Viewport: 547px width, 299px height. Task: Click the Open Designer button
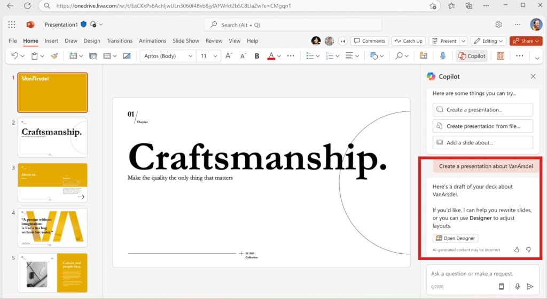[x=455, y=238]
